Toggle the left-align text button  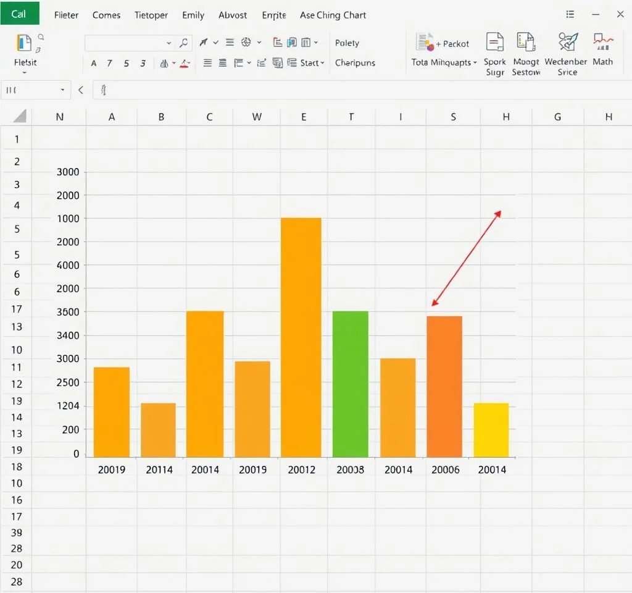[x=207, y=63]
